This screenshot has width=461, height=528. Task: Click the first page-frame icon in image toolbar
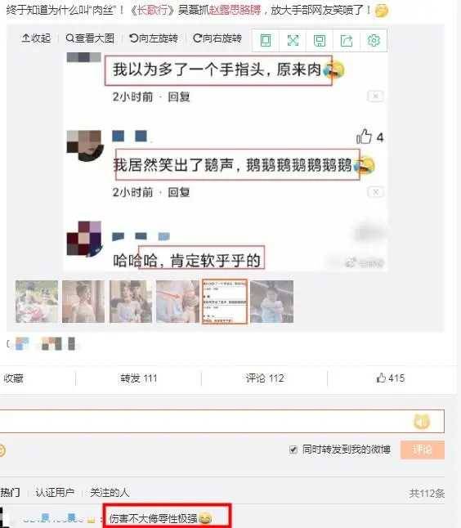click(x=266, y=40)
